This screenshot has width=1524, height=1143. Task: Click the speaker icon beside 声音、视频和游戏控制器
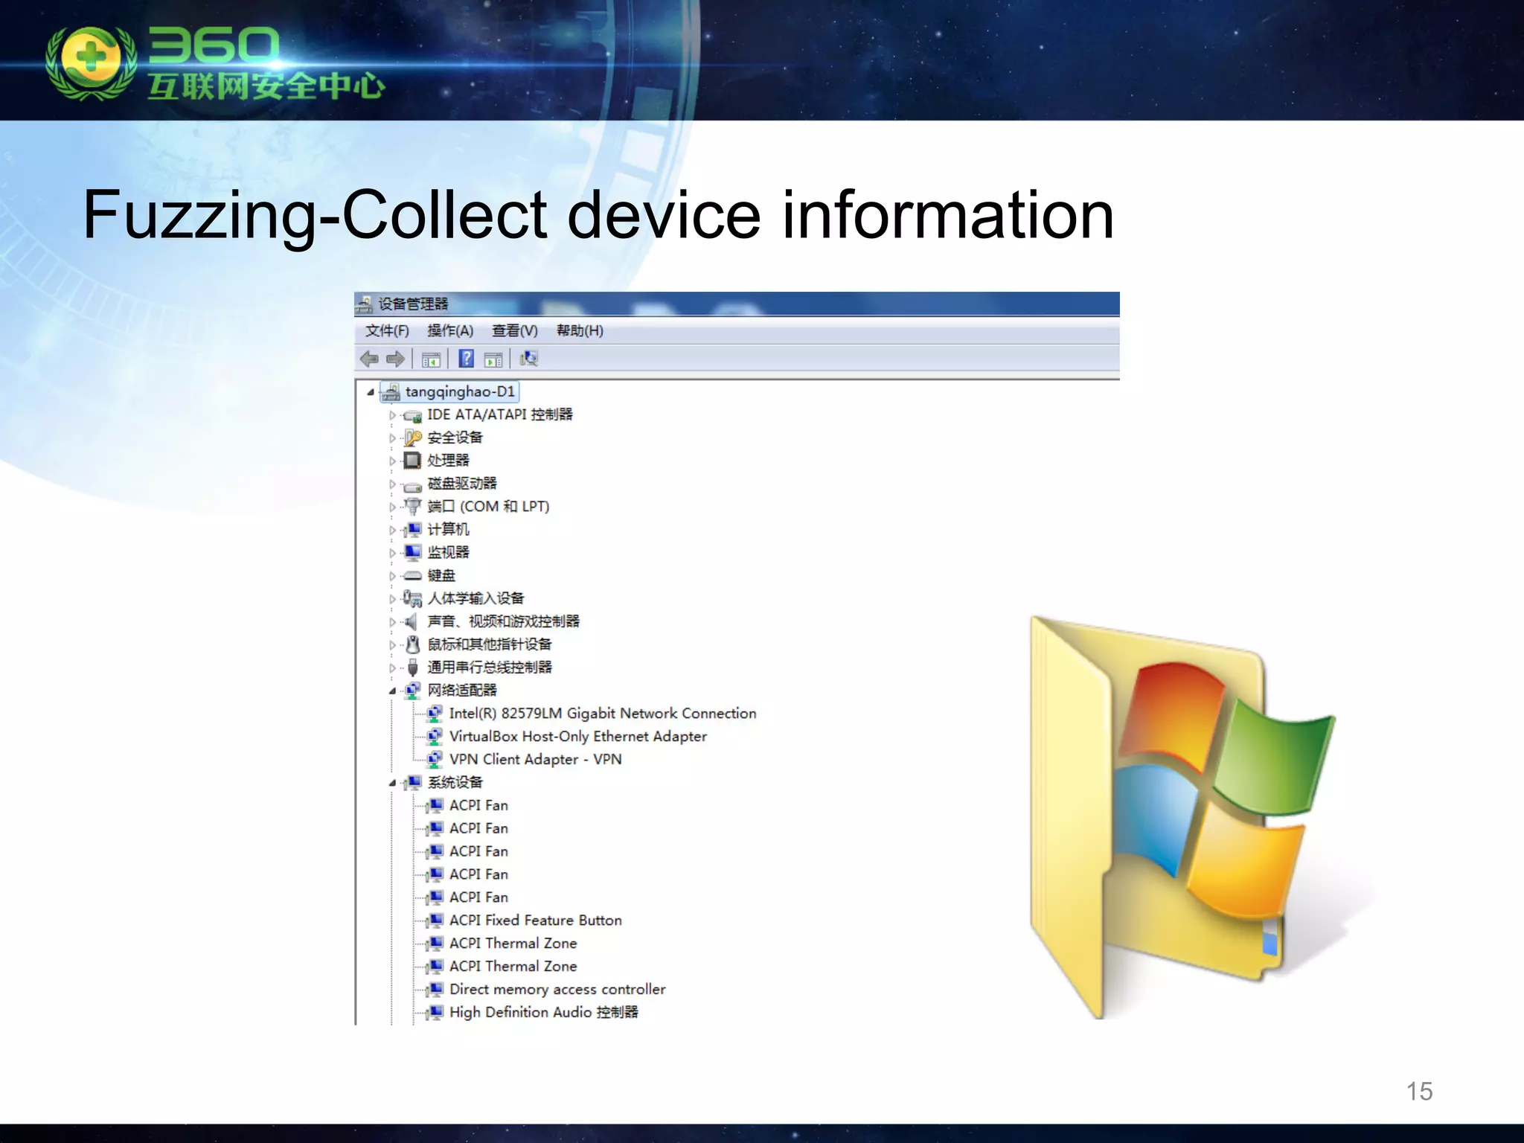click(x=411, y=621)
